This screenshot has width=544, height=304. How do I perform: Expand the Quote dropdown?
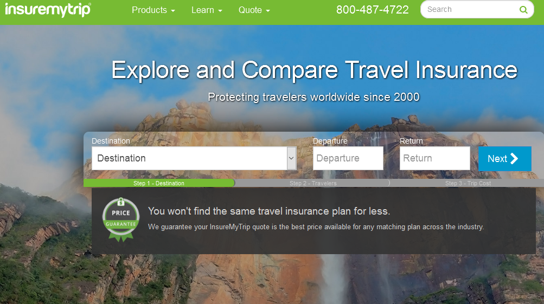coord(254,10)
